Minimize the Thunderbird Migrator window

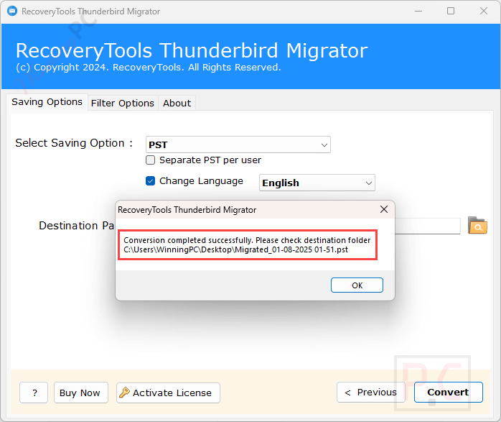[x=418, y=12]
